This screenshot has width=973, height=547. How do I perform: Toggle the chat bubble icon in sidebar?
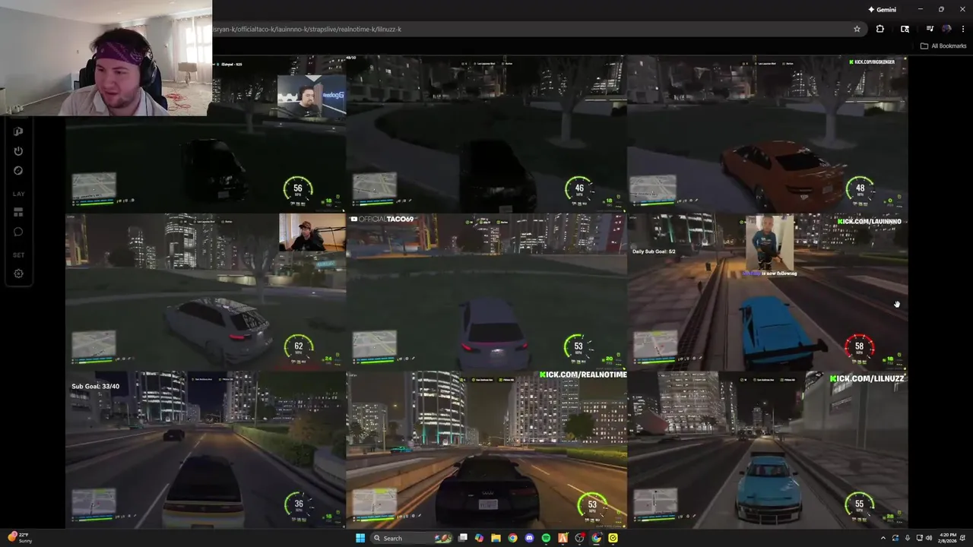(x=18, y=232)
